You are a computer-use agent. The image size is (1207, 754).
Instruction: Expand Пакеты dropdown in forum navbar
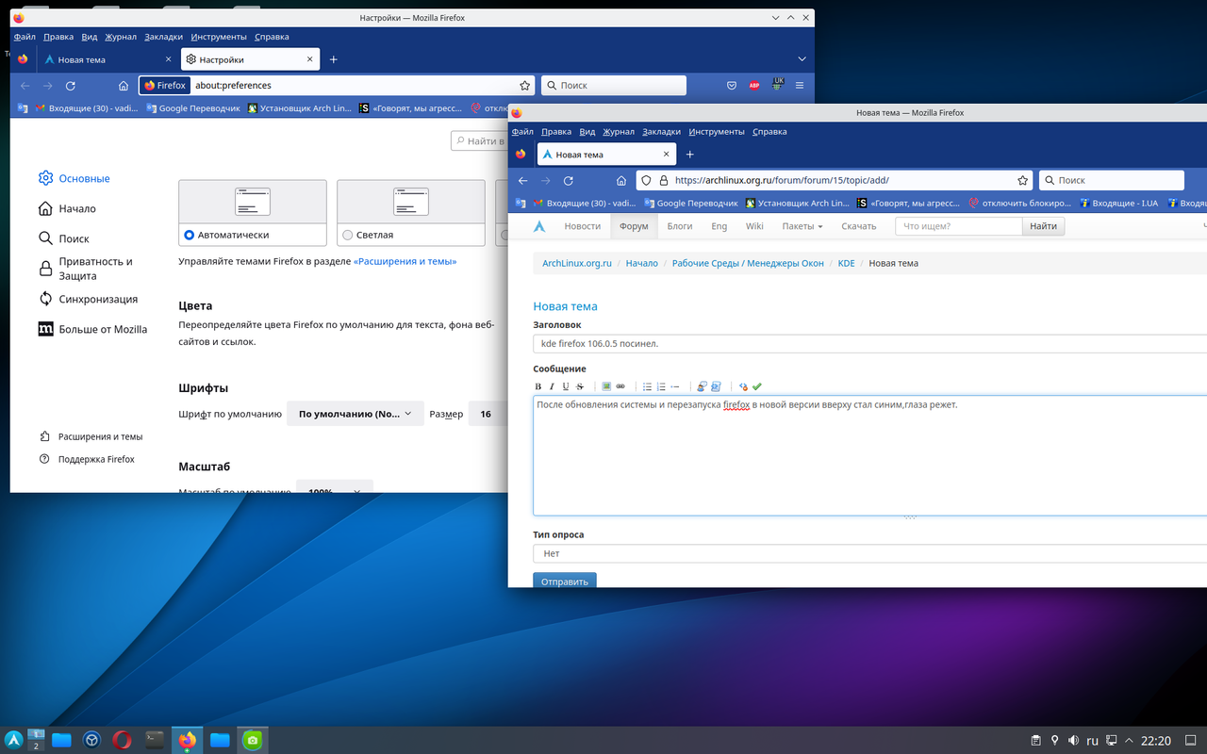pos(802,226)
